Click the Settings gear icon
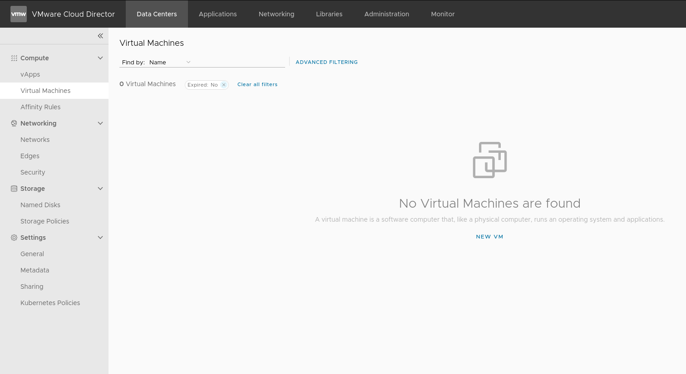Viewport: 686px width, 374px height. [x=14, y=238]
